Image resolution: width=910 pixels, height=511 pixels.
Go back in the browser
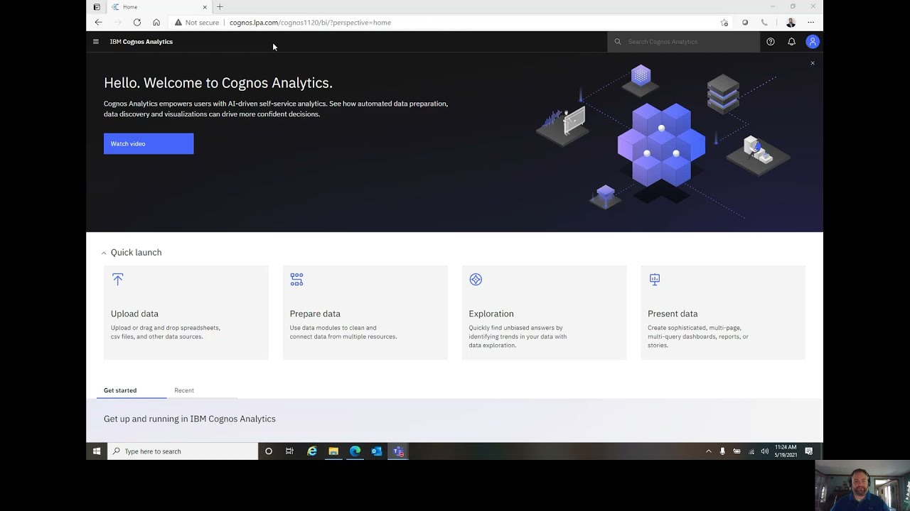[x=98, y=23]
